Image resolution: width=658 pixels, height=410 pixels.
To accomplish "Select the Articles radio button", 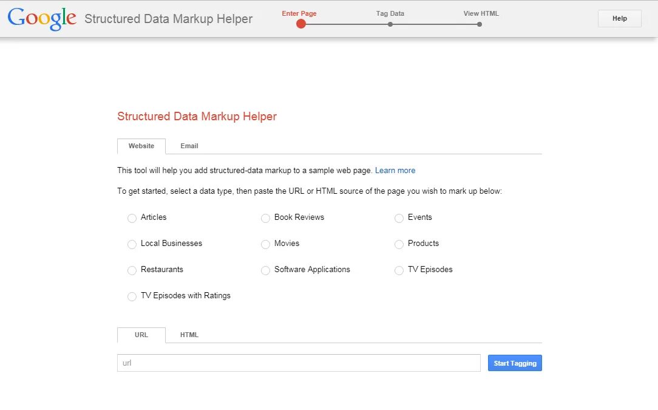I will [132, 218].
